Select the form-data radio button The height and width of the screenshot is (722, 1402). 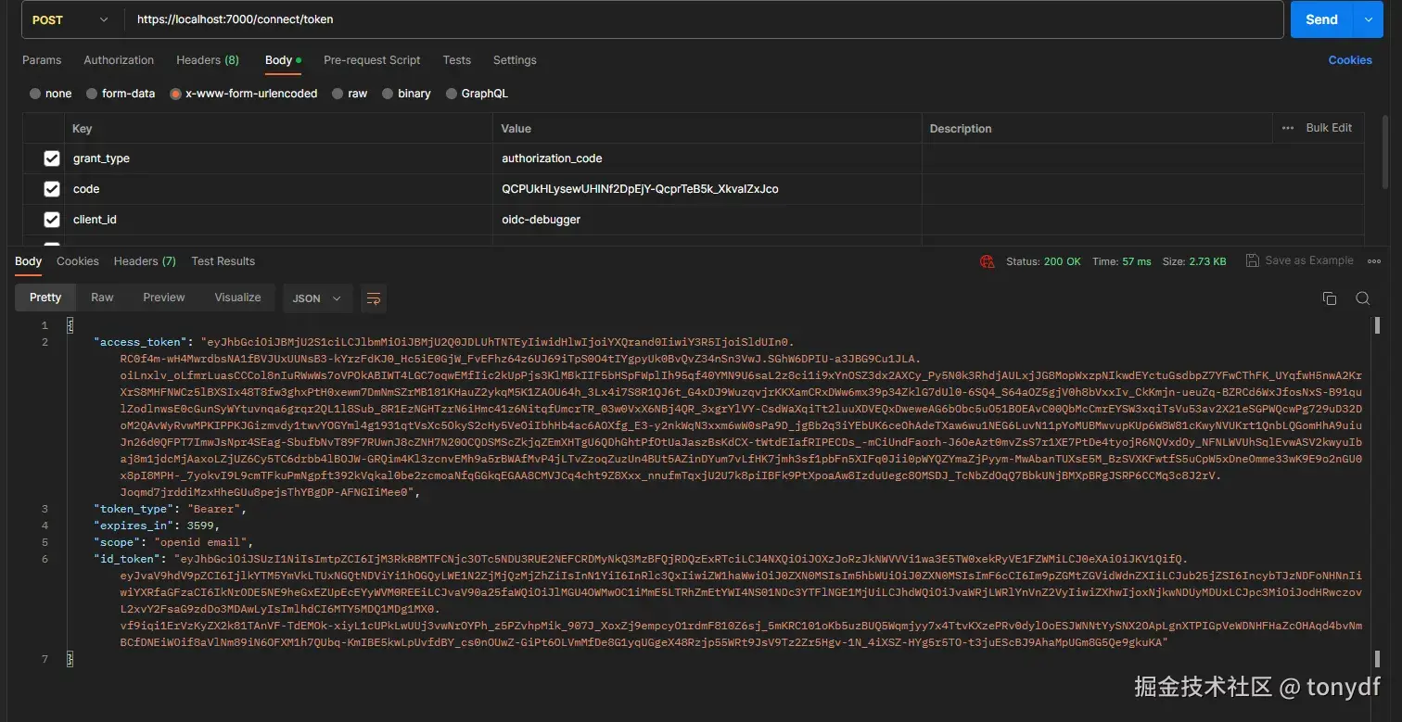tap(92, 94)
